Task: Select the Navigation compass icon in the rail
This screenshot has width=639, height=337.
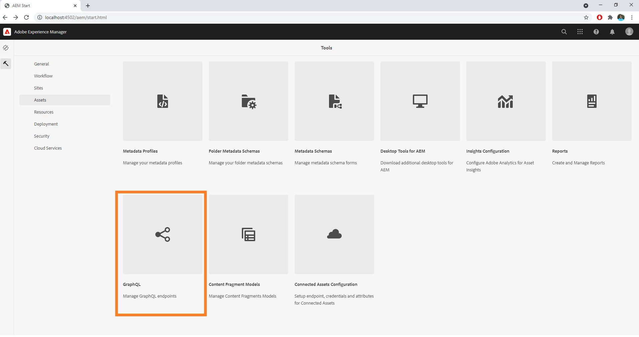Action: 6,48
